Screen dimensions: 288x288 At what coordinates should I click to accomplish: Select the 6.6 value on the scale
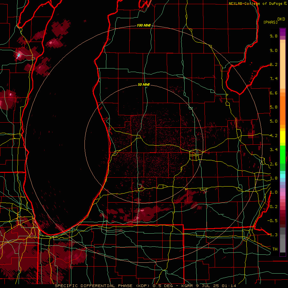[x=274, y=93]
